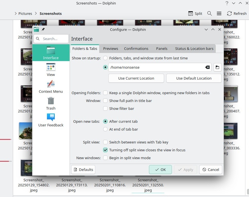Click the help question mark in Dolphin titlebar
Viewport: 249px width, 197px height.
point(227,3)
